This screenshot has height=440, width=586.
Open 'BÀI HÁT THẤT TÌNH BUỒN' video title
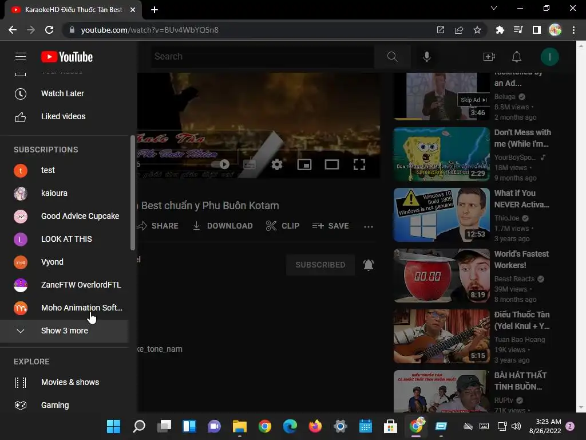point(520,381)
